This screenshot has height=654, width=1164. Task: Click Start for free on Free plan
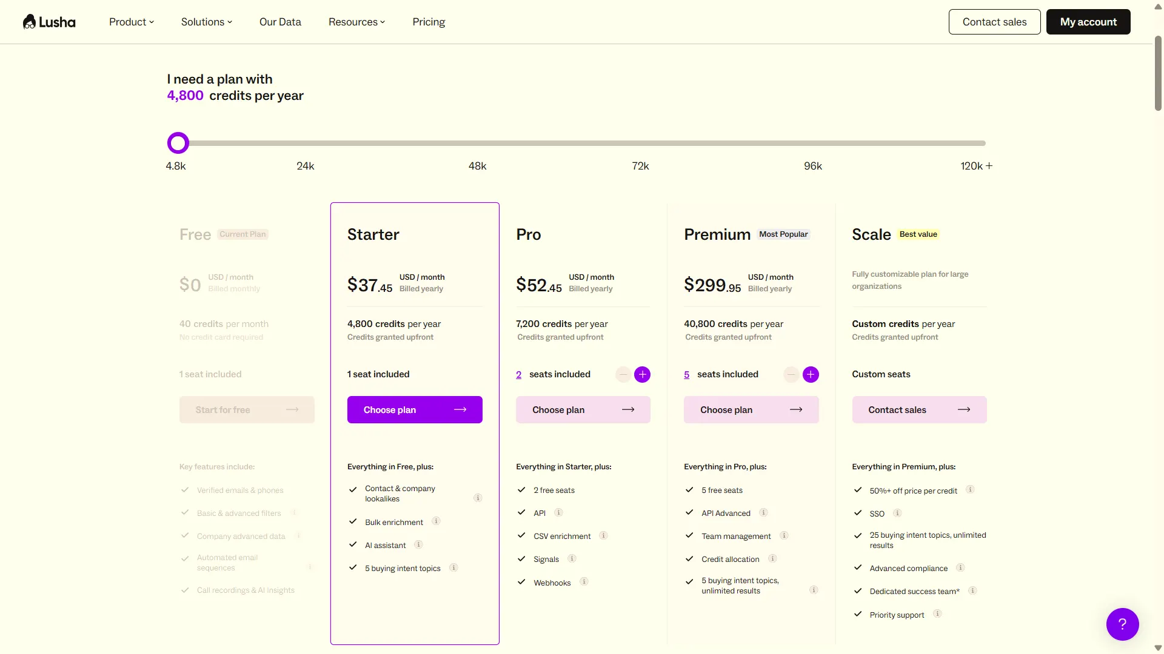pos(247,410)
